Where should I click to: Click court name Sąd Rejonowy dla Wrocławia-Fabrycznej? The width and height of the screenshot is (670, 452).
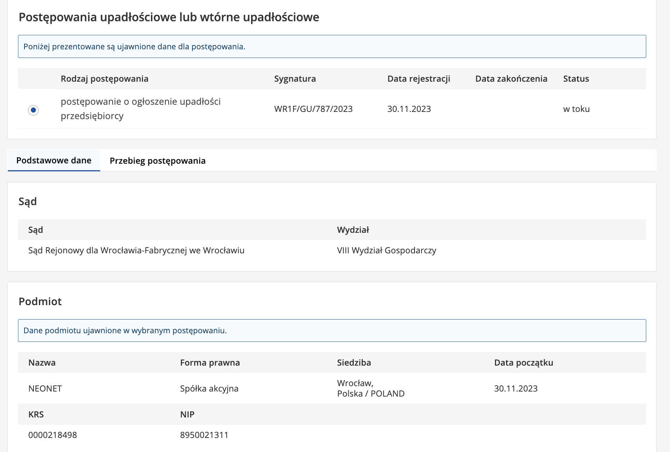pyautogui.click(x=136, y=250)
